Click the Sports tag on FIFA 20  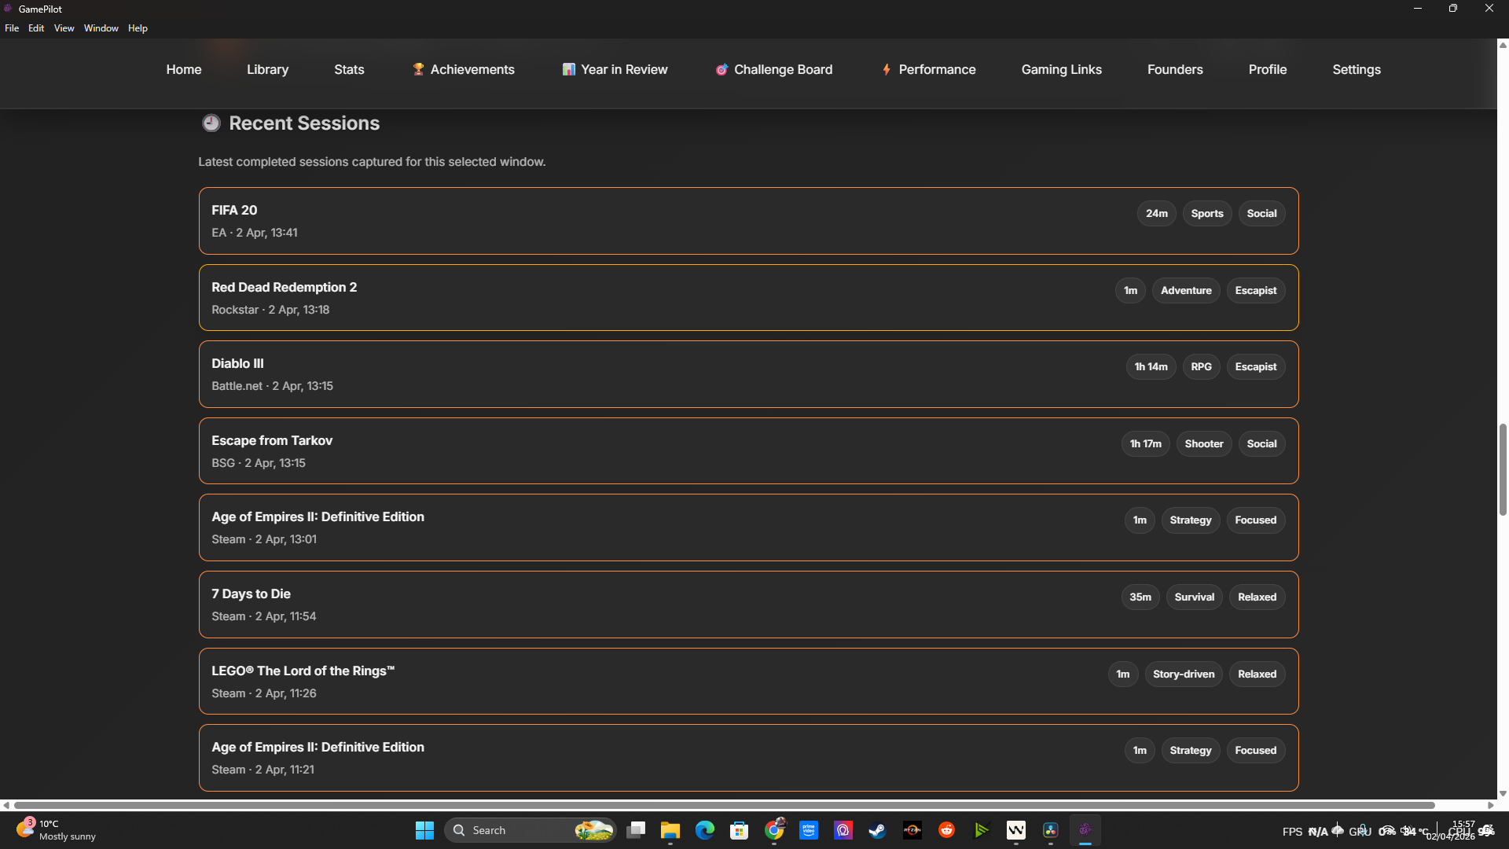(x=1206, y=214)
